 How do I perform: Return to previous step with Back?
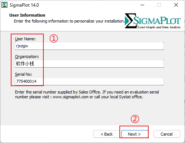pos(106,134)
